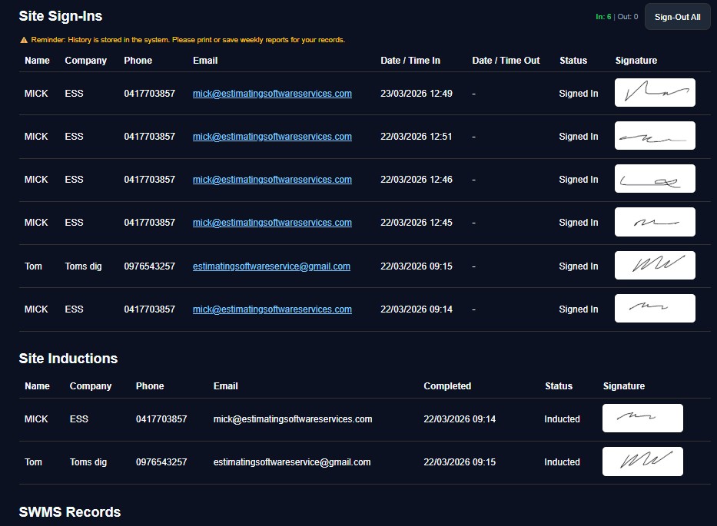Click the SWMS Records section heading
Screen dimensions: 717x526
point(70,512)
